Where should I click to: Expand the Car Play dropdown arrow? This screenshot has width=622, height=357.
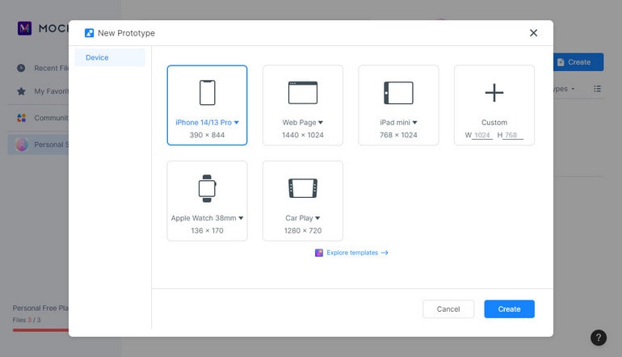tap(317, 218)
